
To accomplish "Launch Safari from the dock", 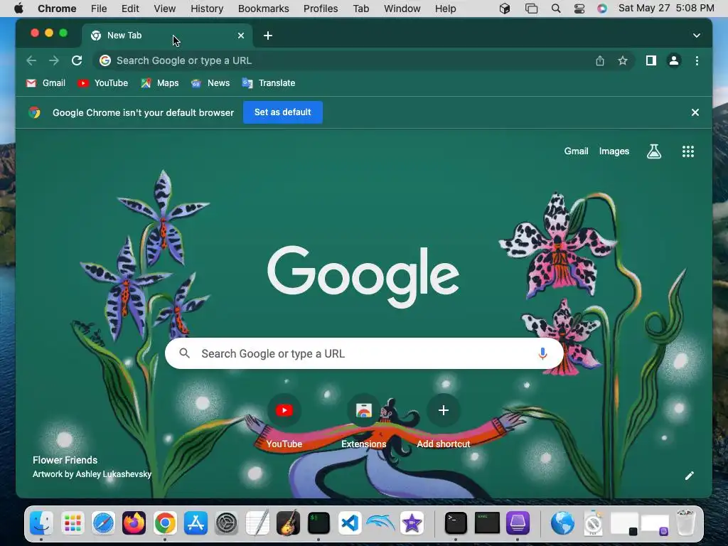I will [103, 523].
